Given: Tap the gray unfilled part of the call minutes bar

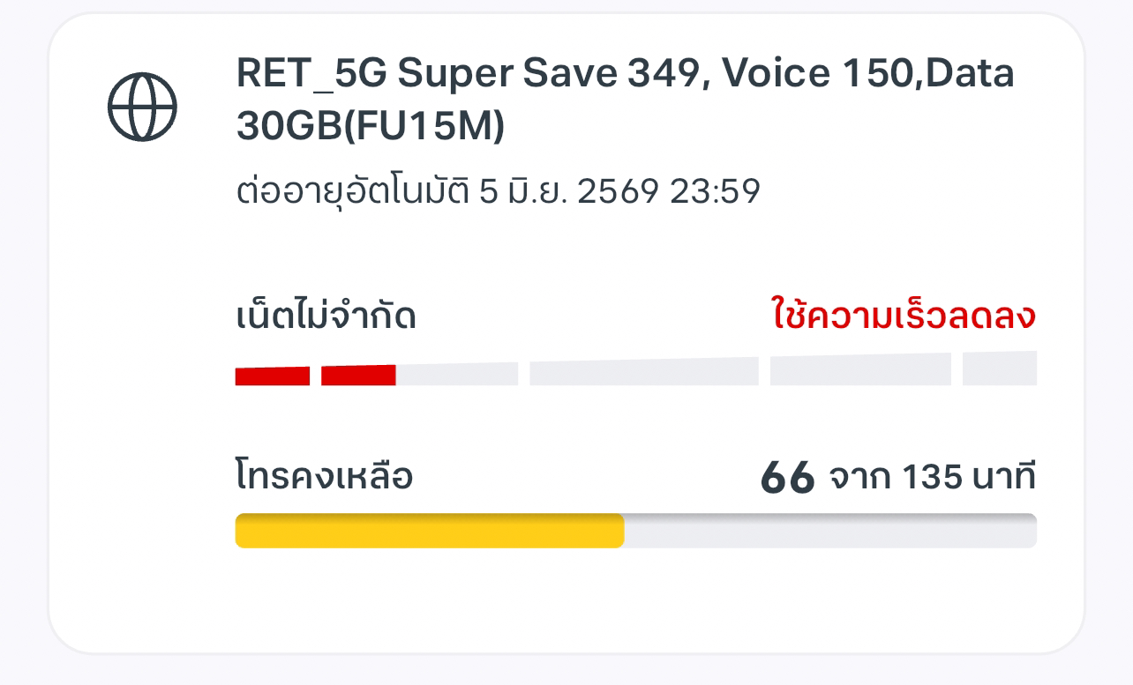Looking at the screenshot, I should pyautogui.click(x=830, y=531).
